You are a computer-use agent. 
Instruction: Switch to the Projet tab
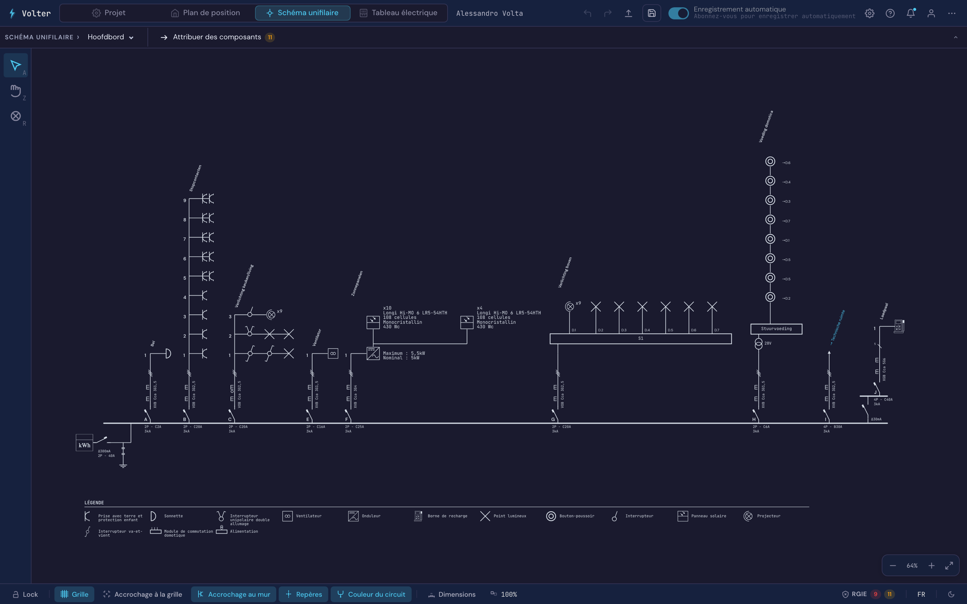pyautogui.click(x=109, y=13)
